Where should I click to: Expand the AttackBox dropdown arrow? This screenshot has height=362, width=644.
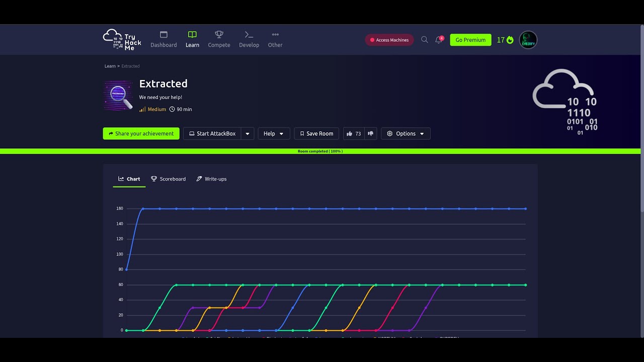tap(248, 134)
